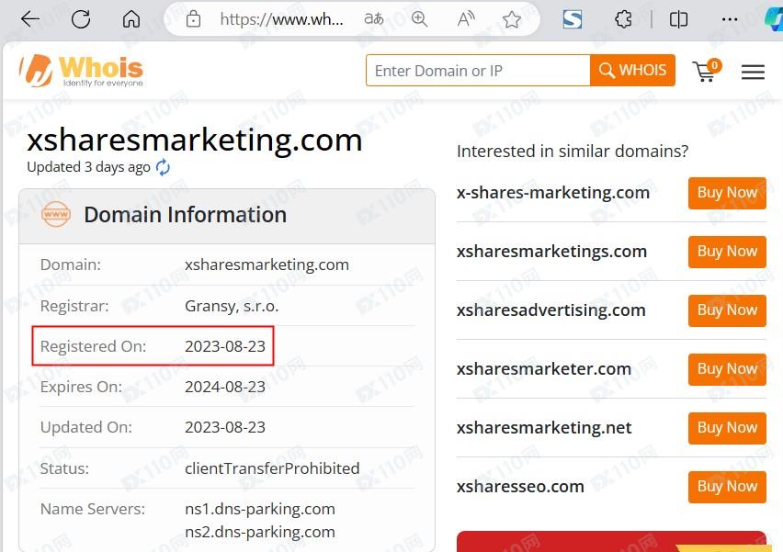
Task: Select the xsharesseo.com domain name
Action: tap(520, 487)
